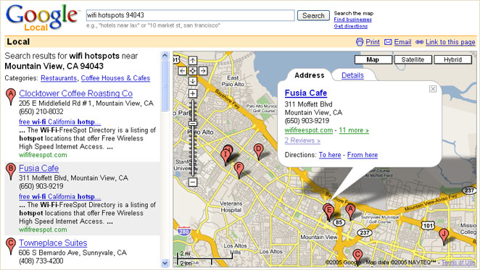Click the Search button

click(x=313, y=15)
